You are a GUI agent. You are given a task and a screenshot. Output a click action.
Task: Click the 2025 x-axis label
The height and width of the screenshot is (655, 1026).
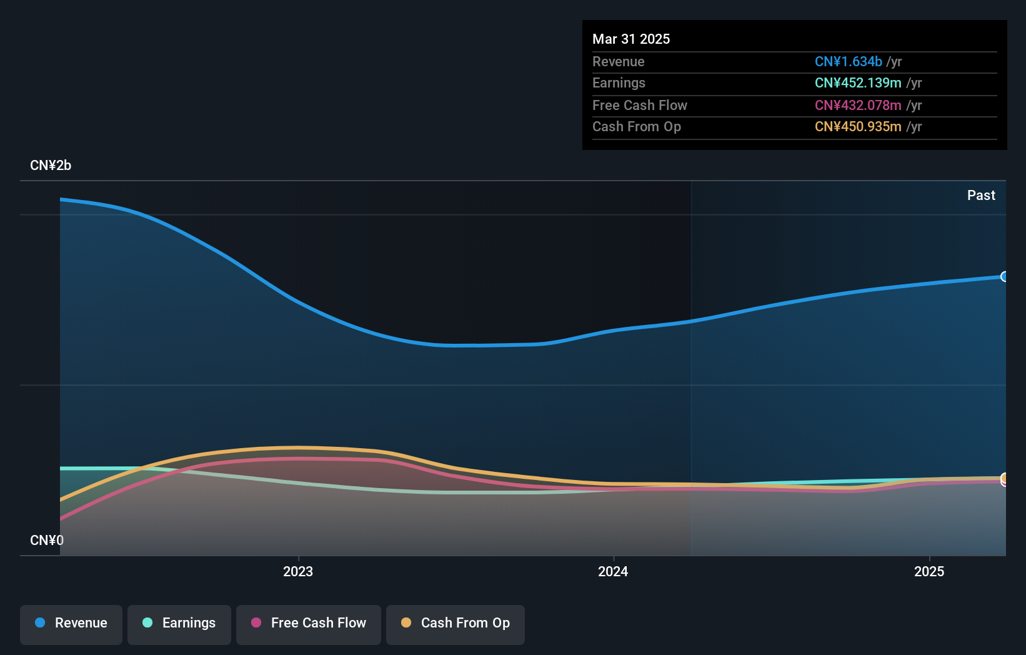click(929, 571)
